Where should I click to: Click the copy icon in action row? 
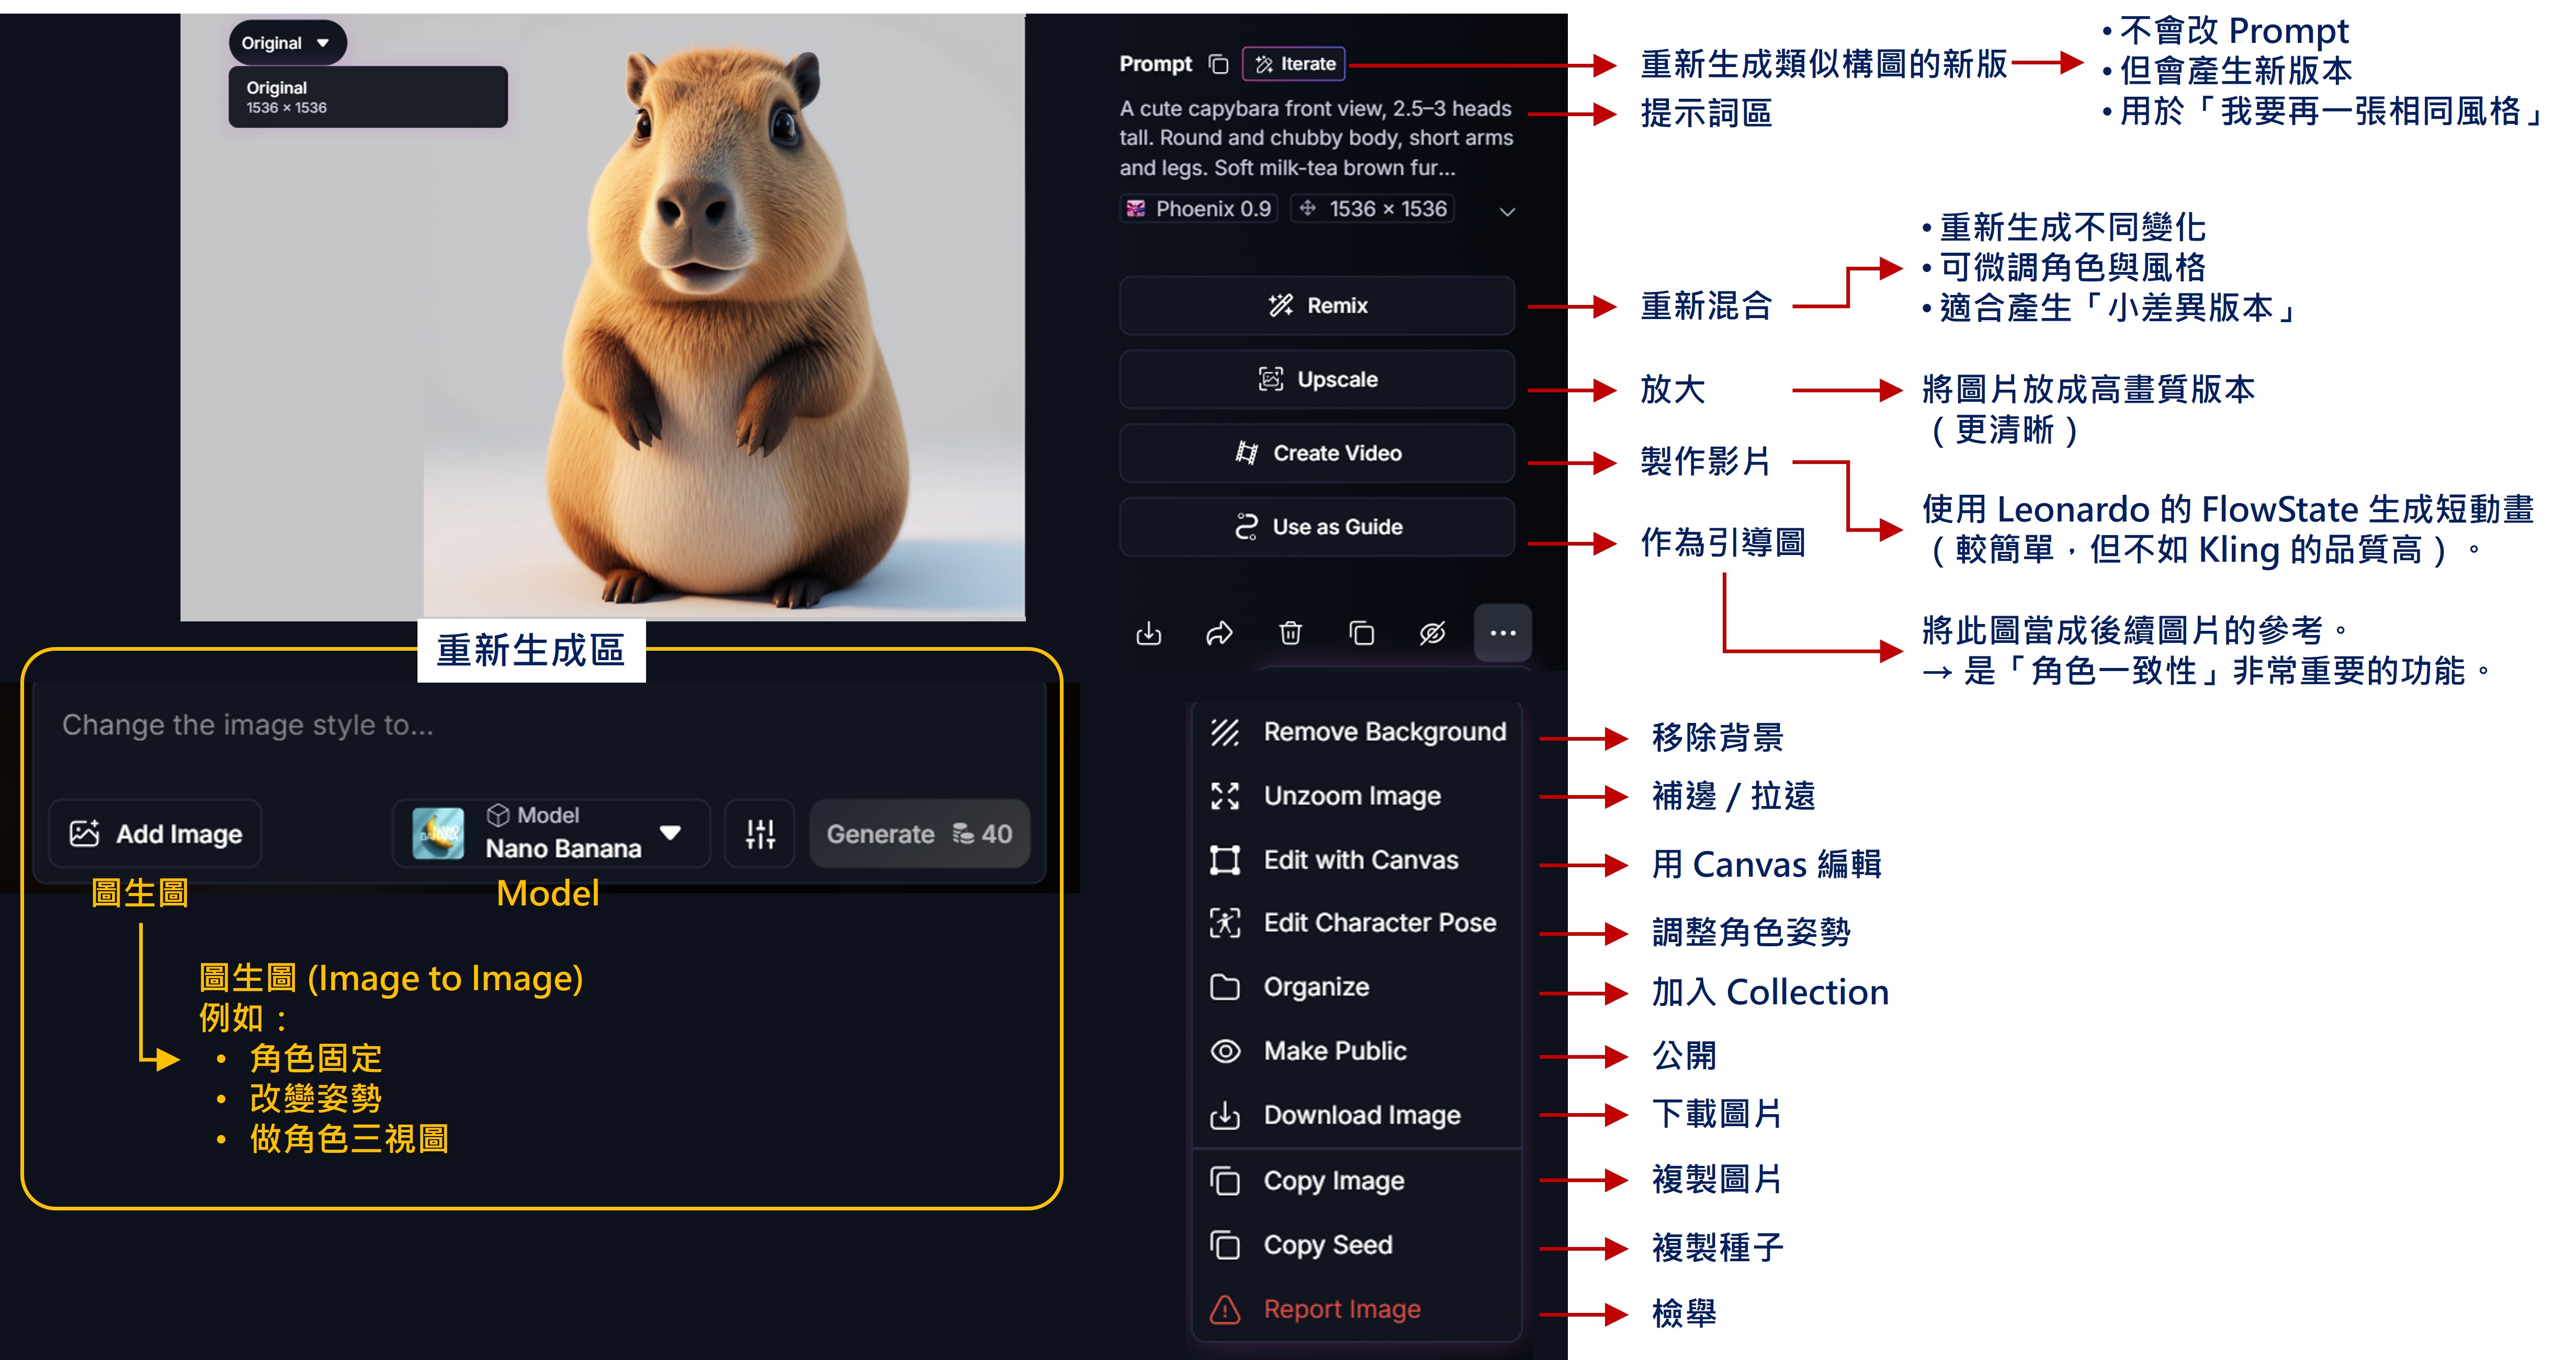click(x=1361, y=633)
